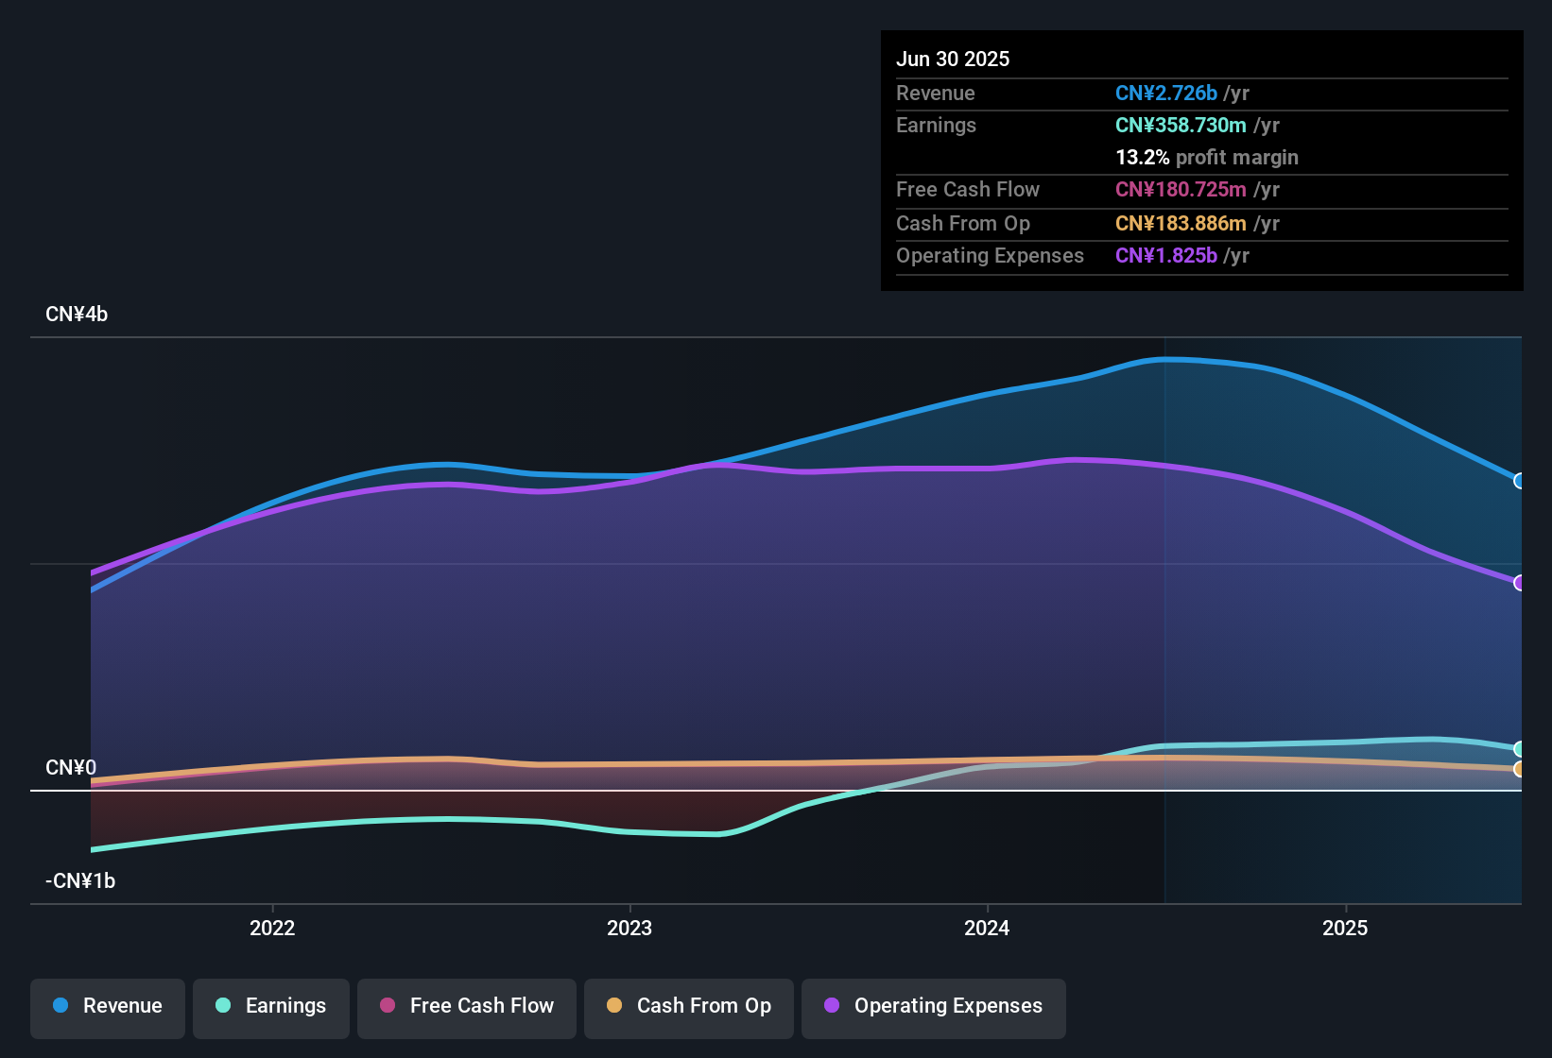Click the orange Cash From Op endpoint marker
Image resolution: width=1552 pixels, height=1058 pixels.
point(1520,769)
